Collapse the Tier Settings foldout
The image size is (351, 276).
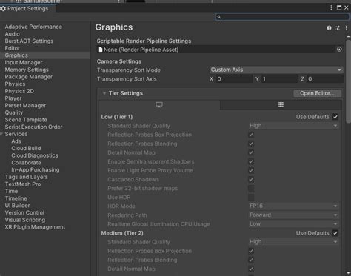[104, 93]
